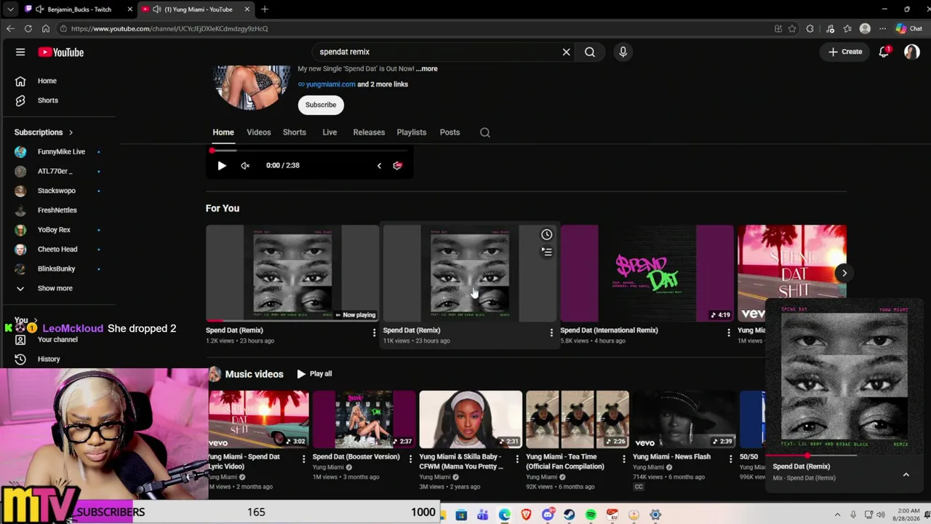Search within the Yung Miami channel

click(x=485, y=132)
